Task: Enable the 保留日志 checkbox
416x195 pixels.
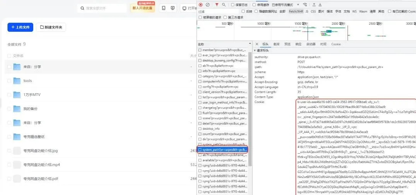Action: coord(233,5)
